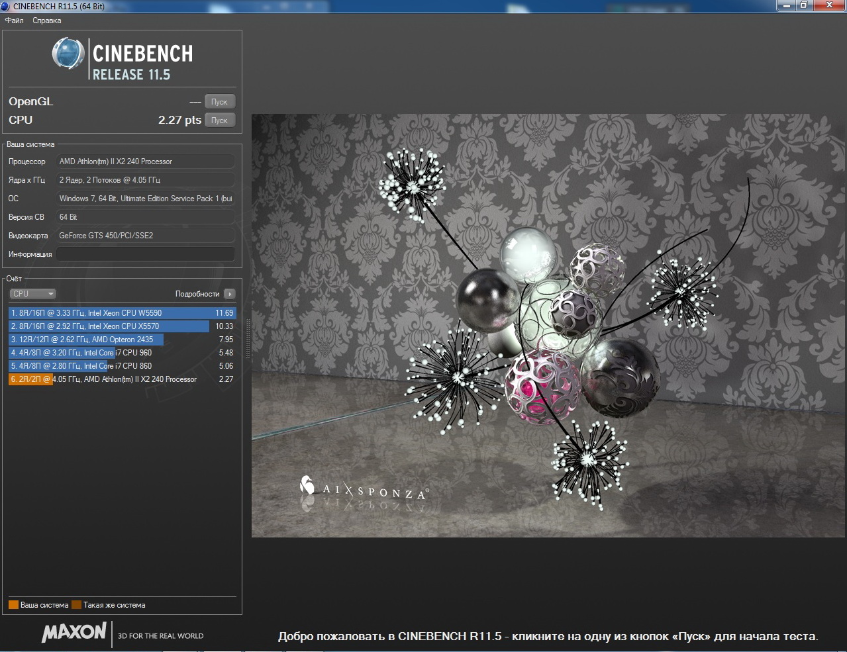Select the Intel Core i7 CPU 860 row

[123, 366]
